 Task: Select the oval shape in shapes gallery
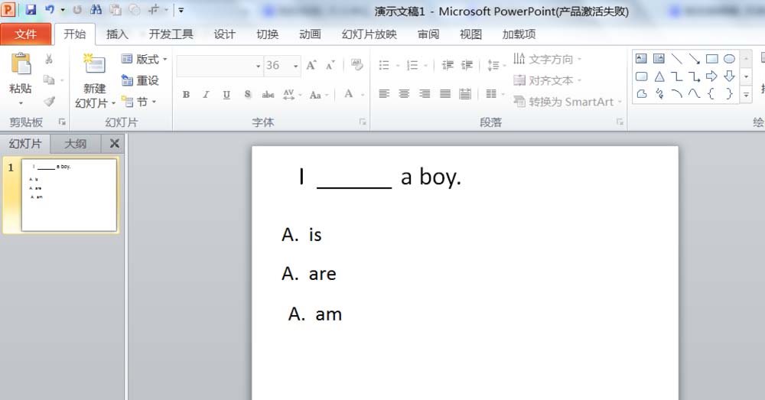(729, 59)
